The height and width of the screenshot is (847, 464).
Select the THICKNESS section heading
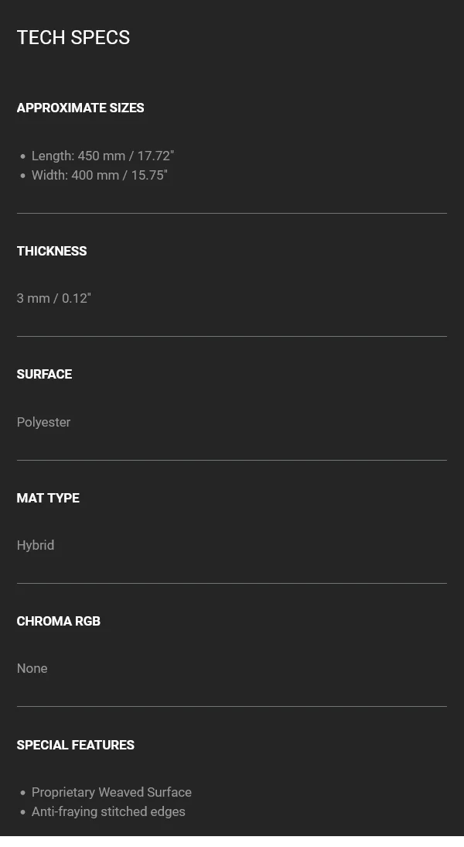point(52,251)
